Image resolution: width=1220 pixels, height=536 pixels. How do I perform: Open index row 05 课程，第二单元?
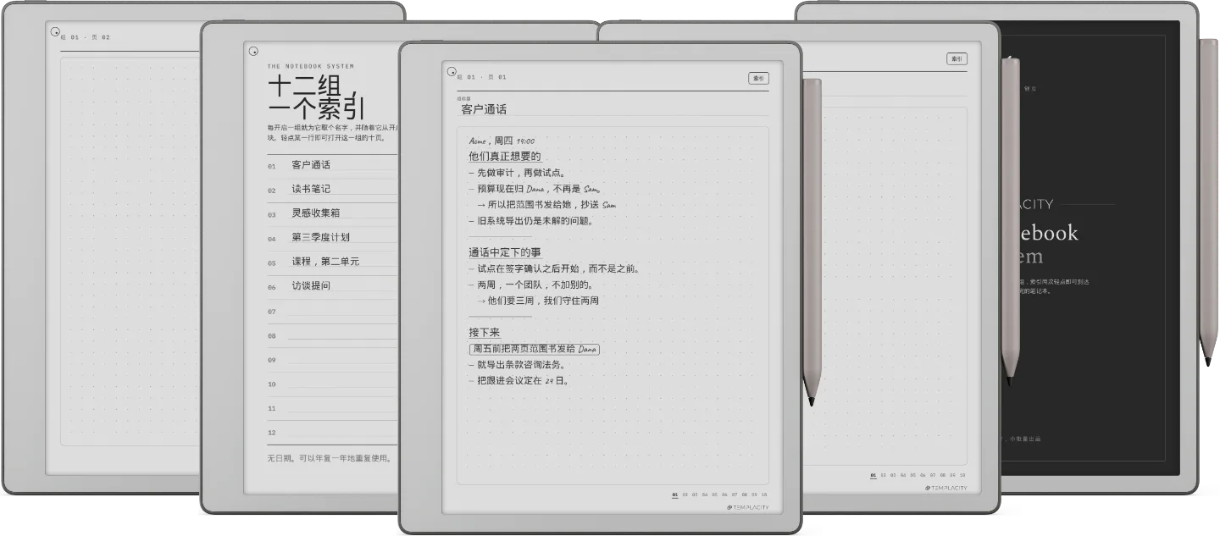(x=331, y=262)
